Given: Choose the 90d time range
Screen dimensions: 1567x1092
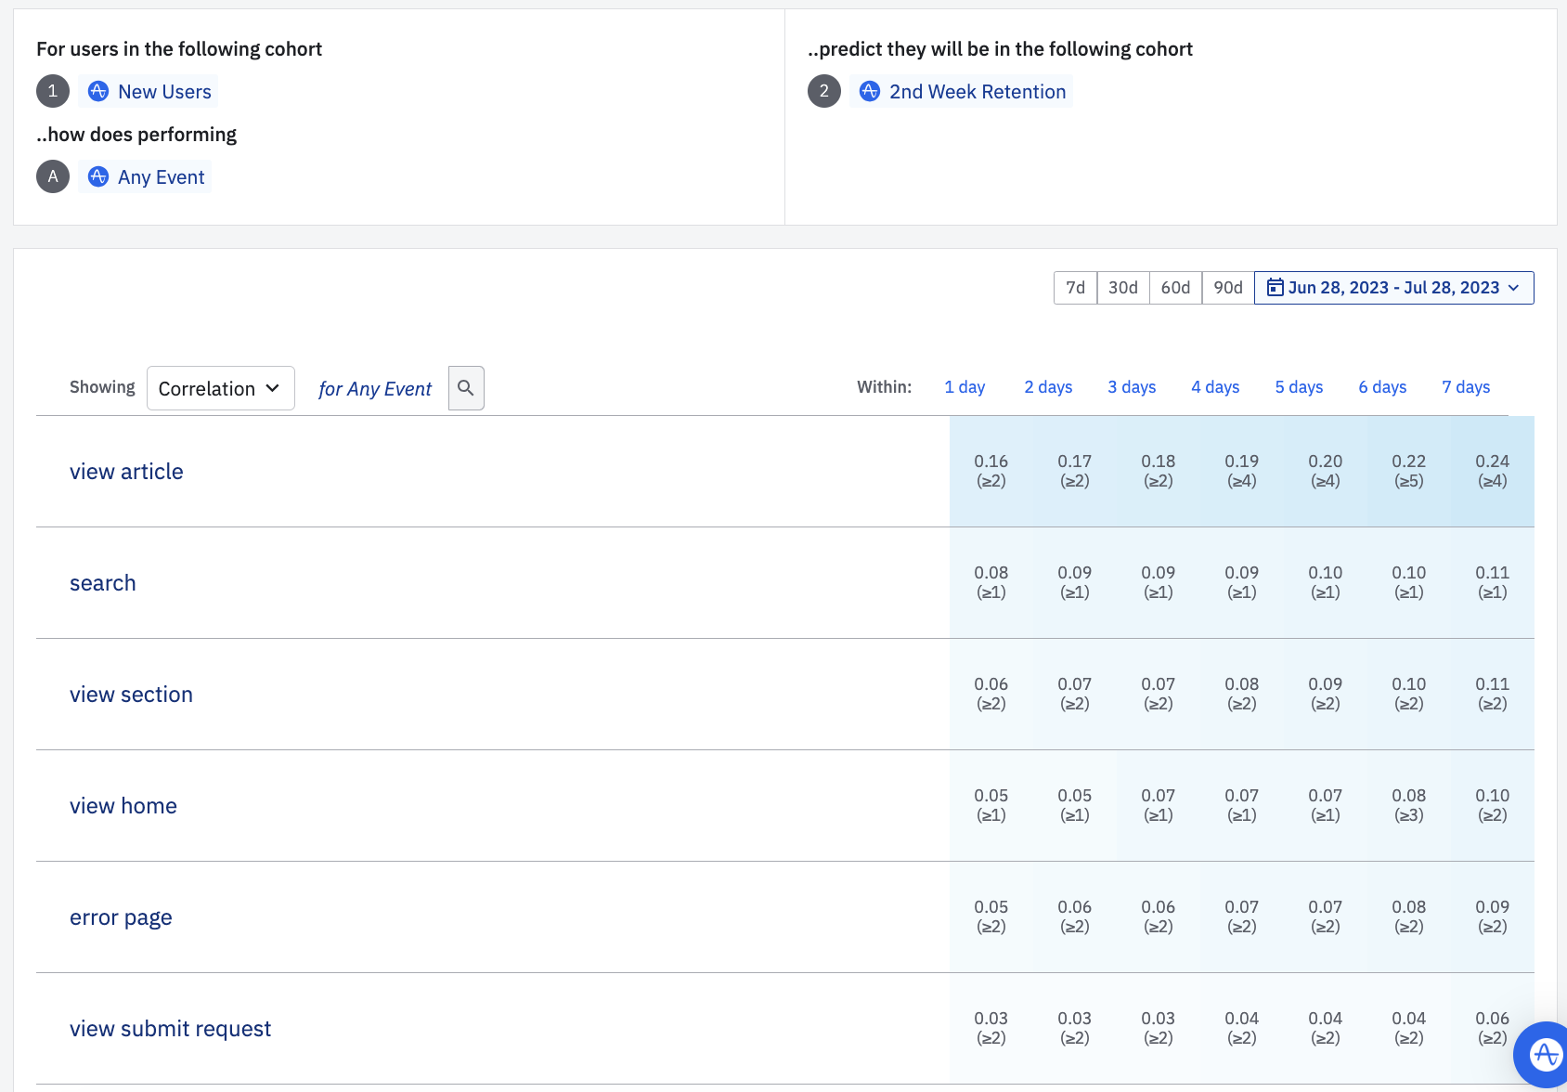Looking at the screenshot, I should (x=1227, y=288).
